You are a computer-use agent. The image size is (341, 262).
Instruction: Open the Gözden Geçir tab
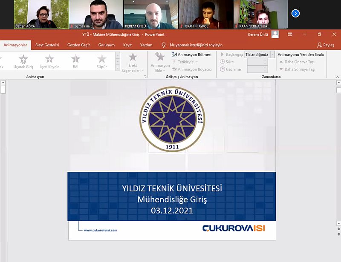(78, 45)
